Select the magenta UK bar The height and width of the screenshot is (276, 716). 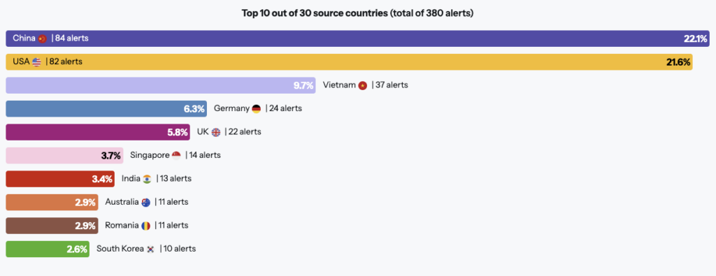pos(98,132)
